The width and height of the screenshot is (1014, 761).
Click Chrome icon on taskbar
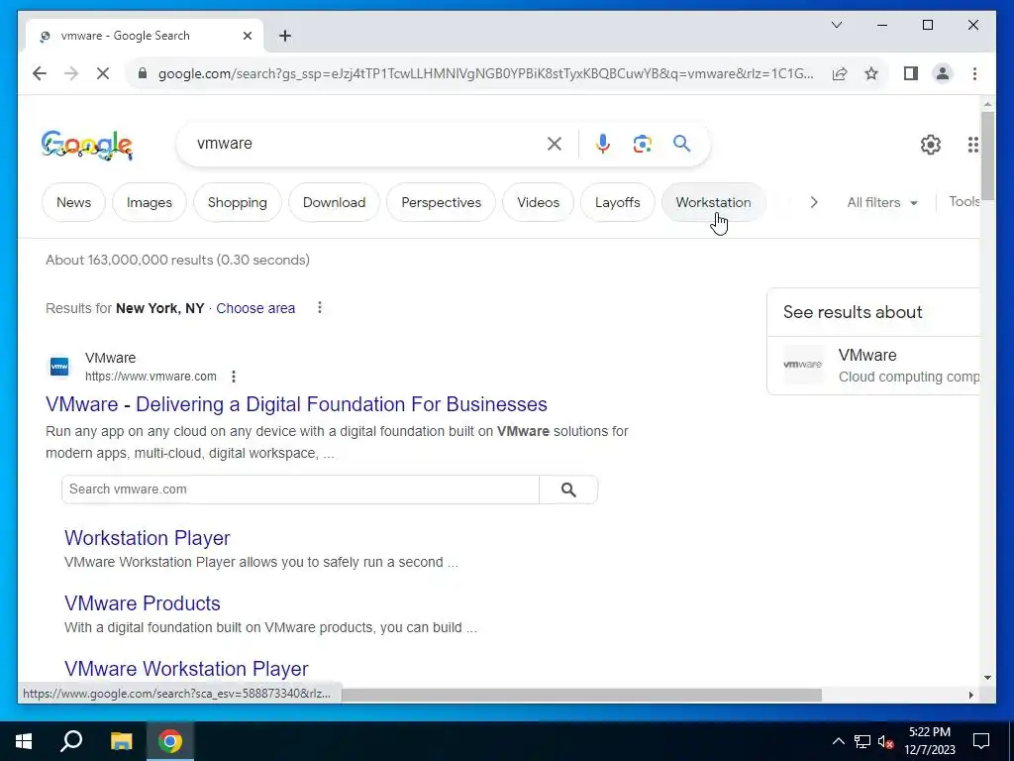point(170,741)
